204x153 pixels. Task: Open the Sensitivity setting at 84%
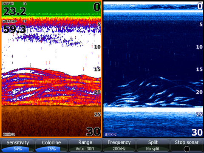click(x=17, y=145)
